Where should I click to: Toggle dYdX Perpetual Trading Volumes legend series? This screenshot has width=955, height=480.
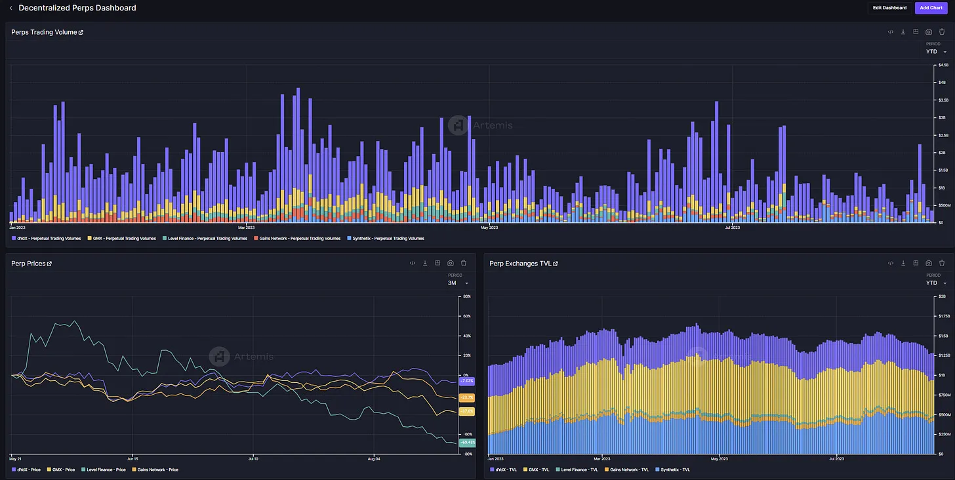click(x=45, y=238)
